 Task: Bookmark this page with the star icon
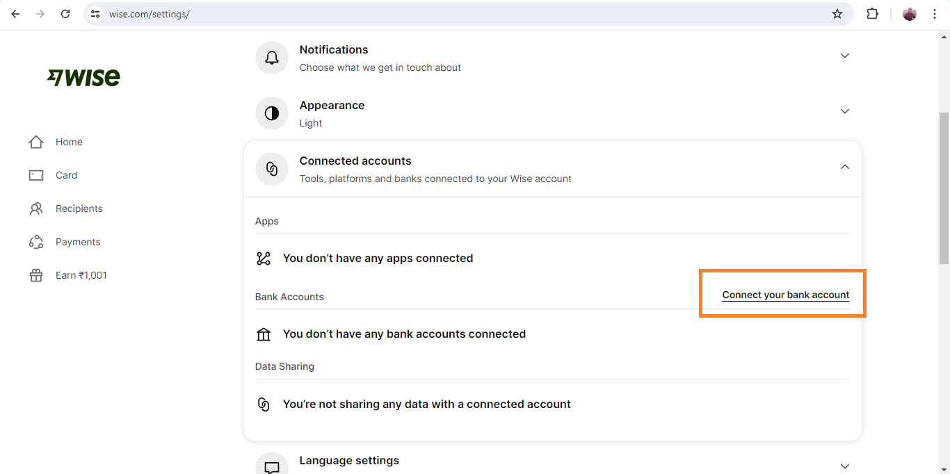[837, 14]
